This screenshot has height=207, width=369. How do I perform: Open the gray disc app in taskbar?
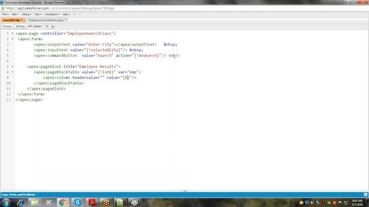[x=134, y=202]
